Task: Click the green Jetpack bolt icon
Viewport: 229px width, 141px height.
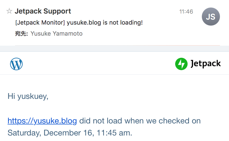Action: tap(181, 64)
